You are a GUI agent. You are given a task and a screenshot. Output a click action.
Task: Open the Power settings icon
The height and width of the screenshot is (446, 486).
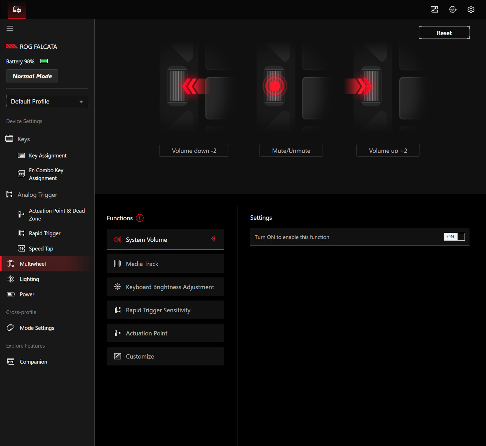coord(10,294)
